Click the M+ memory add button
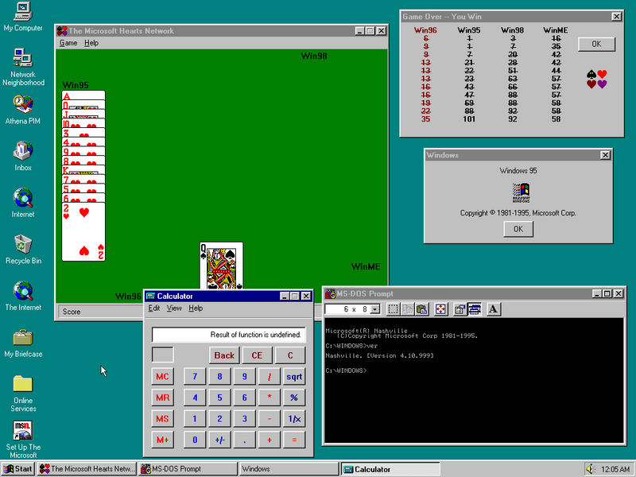Viewport: 636px width, 477px height. click(x=162, y=440)
